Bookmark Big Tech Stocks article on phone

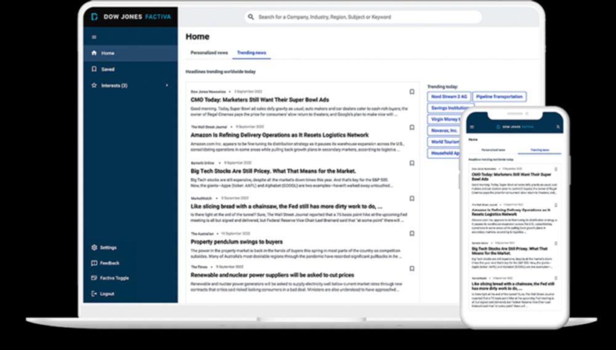(556, 243)
